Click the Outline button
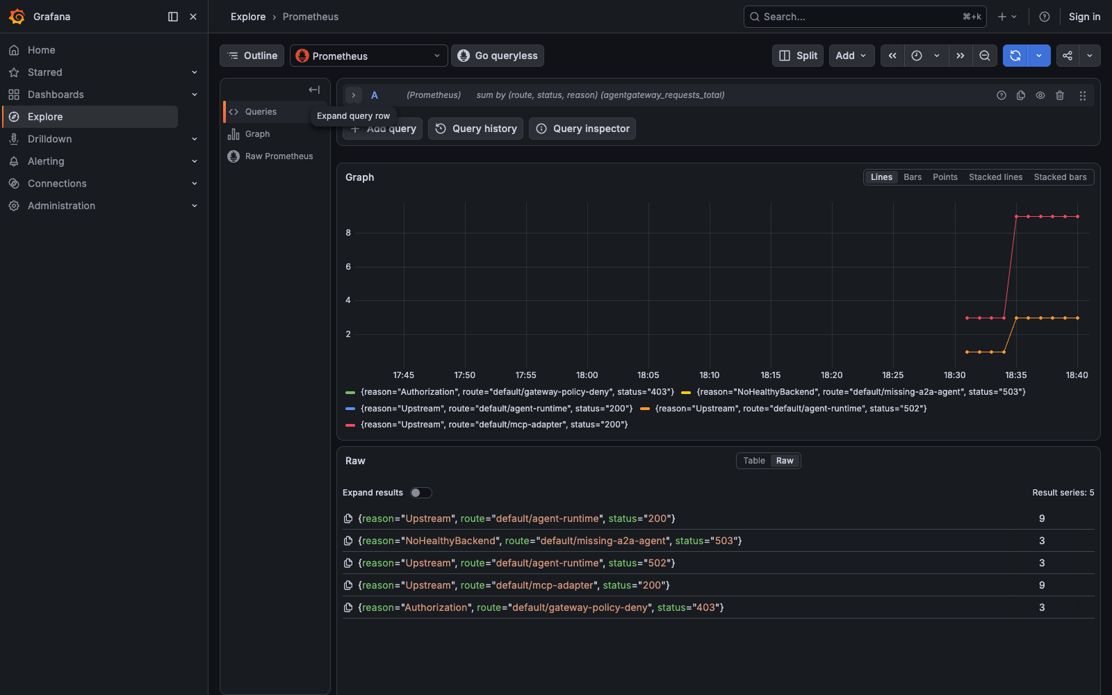This screenshot has width=1112, height=695. (x=252, y=56)
